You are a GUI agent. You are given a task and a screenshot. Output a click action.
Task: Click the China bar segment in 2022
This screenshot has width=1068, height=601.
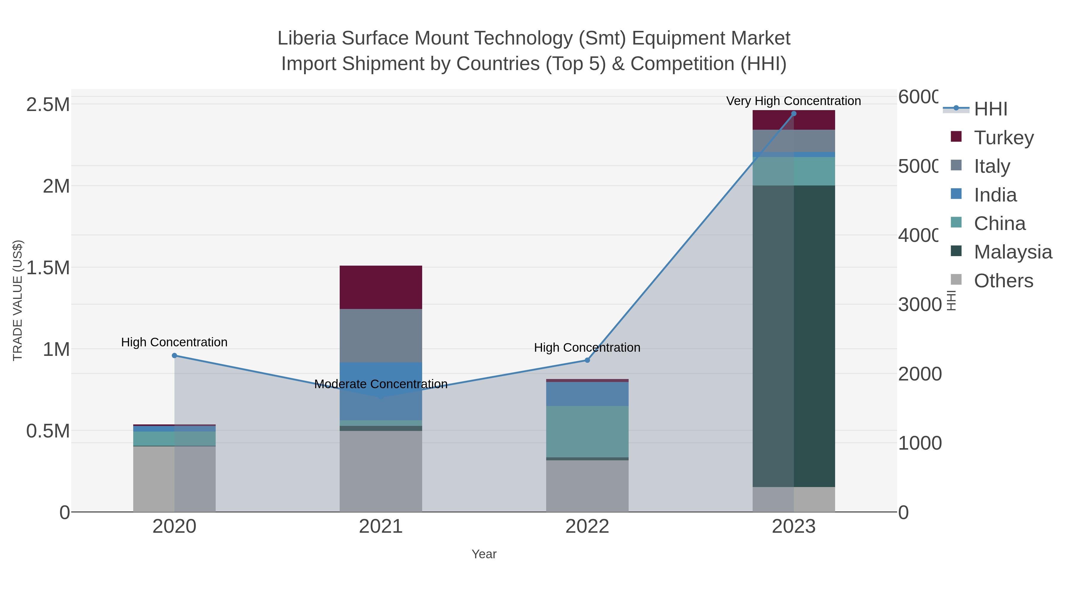pyautogui.click(x=587, y=431)
